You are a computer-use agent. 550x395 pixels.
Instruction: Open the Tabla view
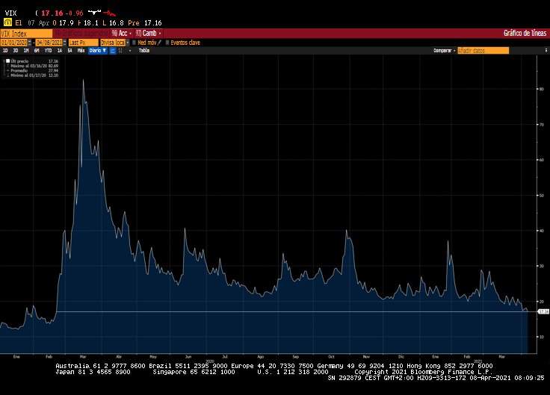point(143,51)
